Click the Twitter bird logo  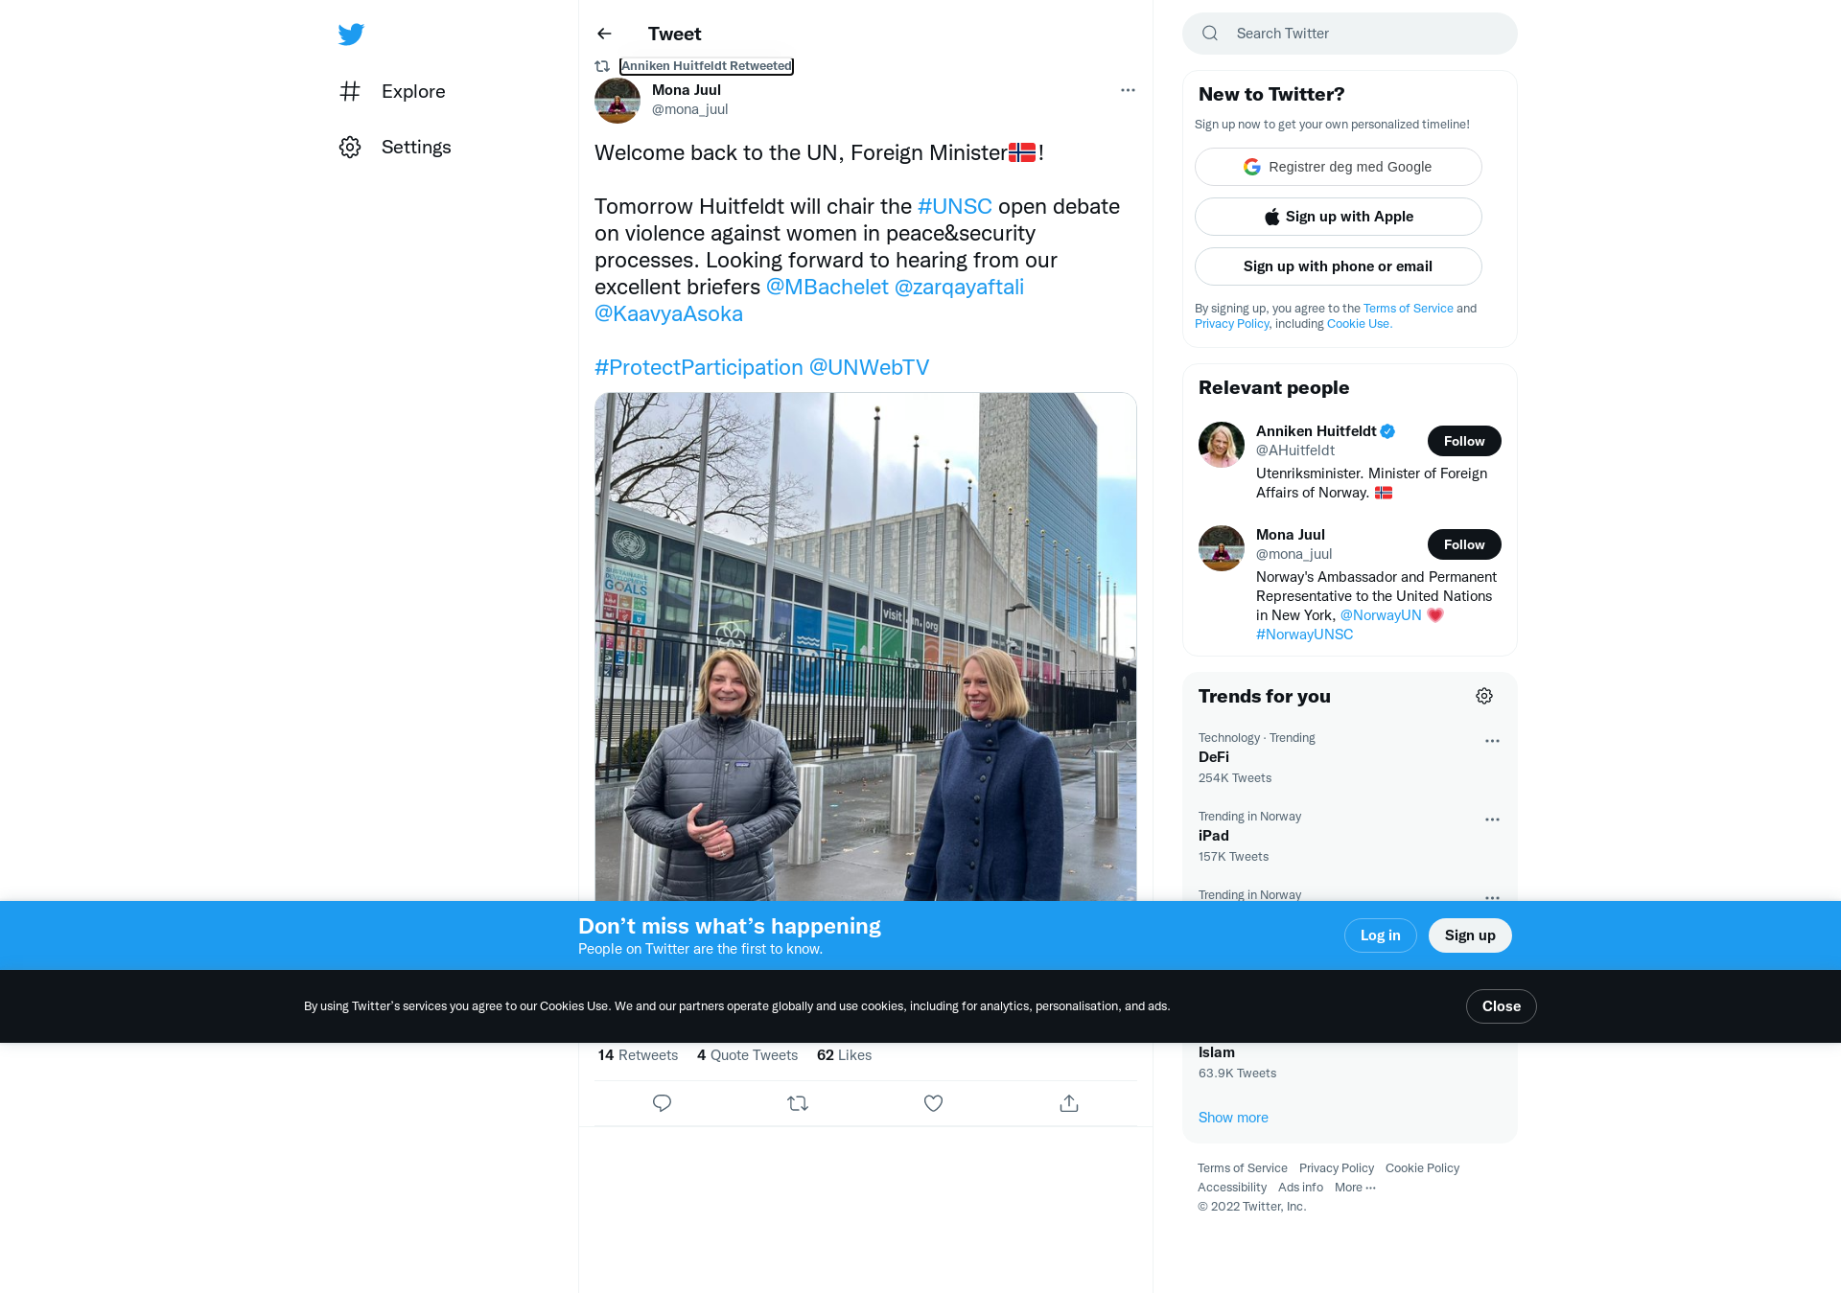point(351,35)
